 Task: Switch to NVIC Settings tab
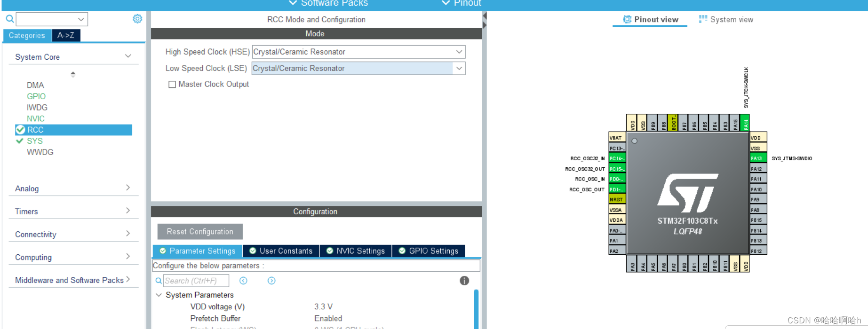[x=356, y=251]
